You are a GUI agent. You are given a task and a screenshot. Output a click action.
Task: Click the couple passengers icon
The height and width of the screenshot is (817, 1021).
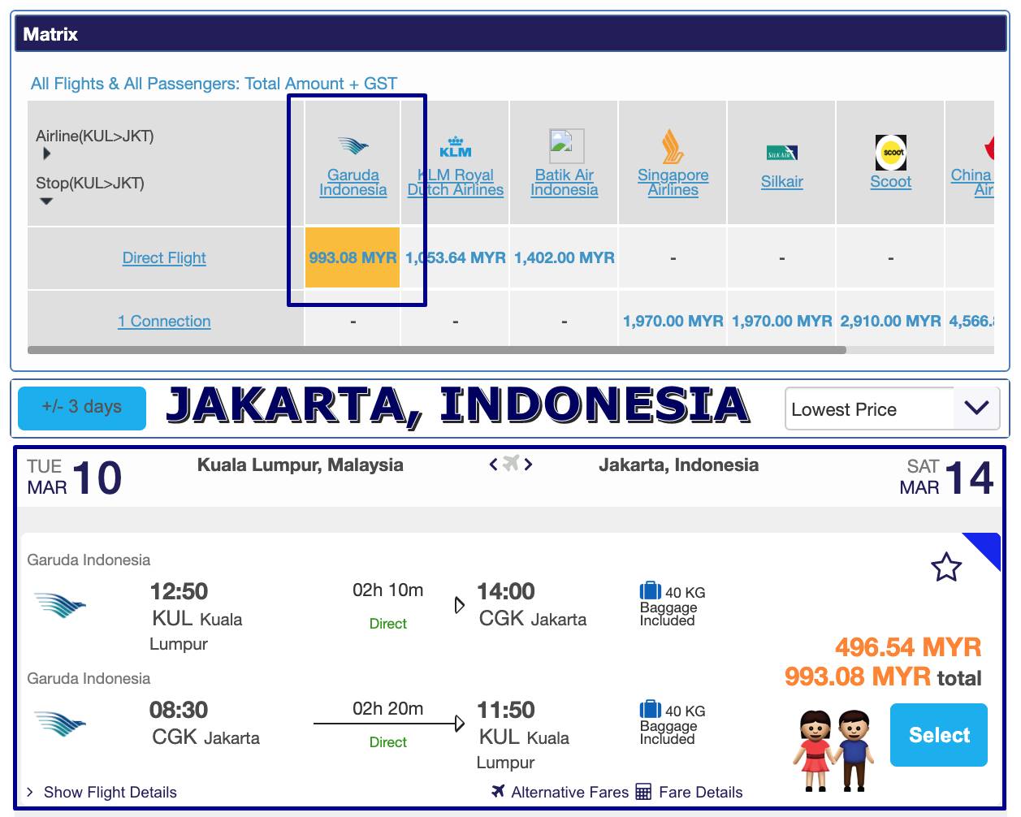[x=833, y=750]
